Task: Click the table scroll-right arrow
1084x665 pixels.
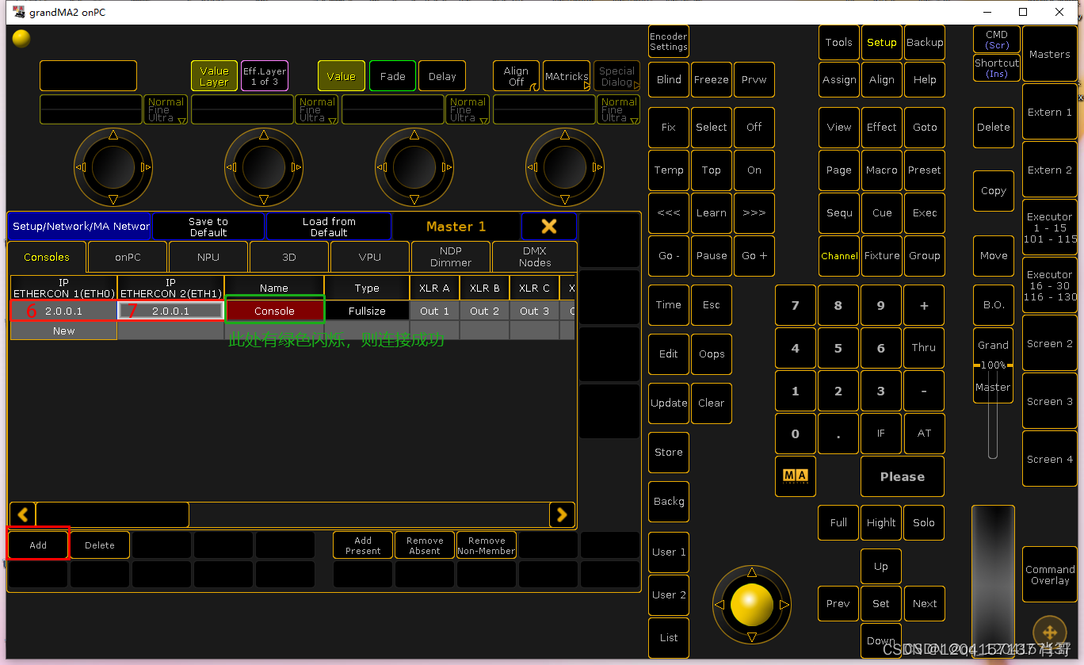Action: pos(562,514)
